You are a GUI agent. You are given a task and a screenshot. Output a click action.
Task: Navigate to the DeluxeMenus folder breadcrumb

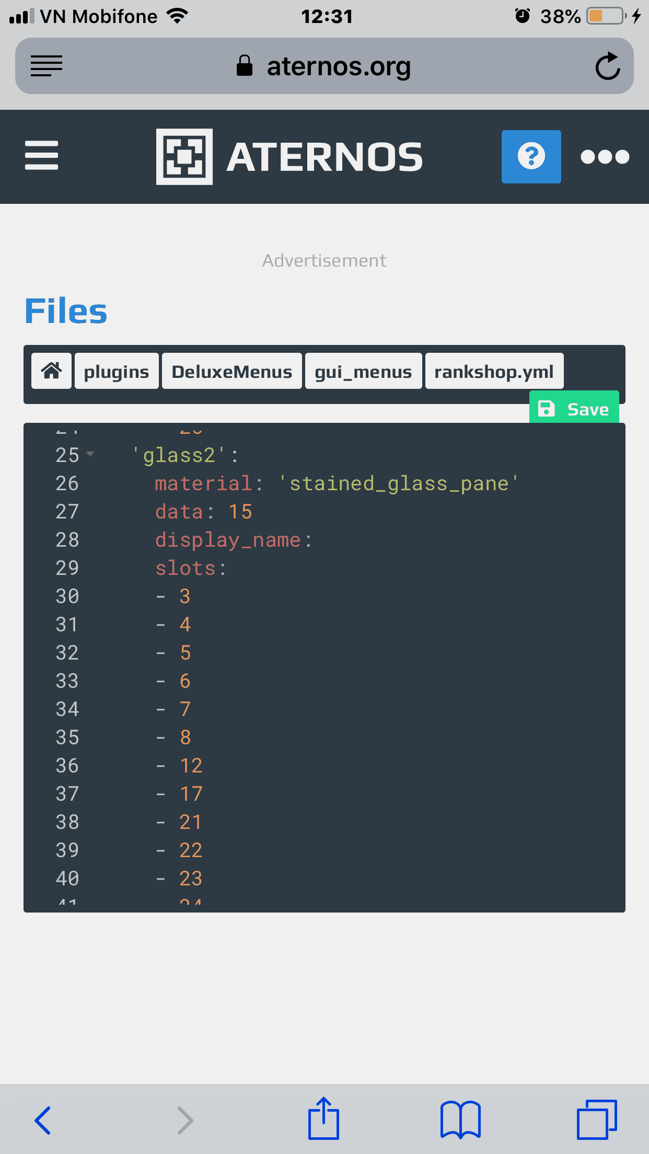[x=231, y=371]
